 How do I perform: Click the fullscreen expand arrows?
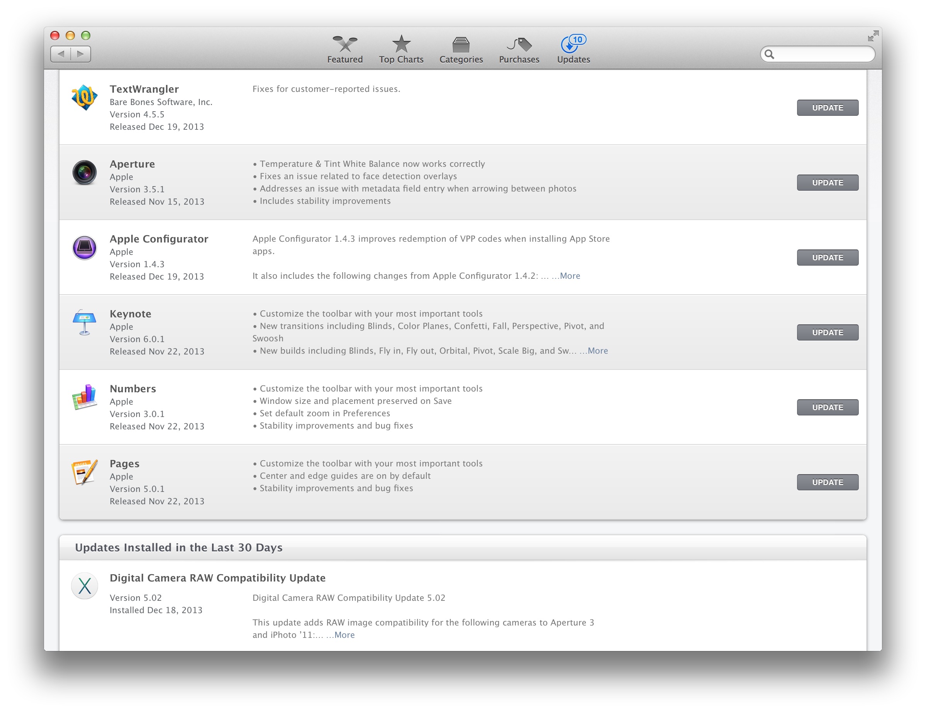pyautogui.click(x=873, y=36)
